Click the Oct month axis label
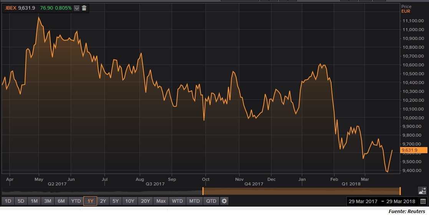This screenshot has height=215, width=429. click(205, 179)
